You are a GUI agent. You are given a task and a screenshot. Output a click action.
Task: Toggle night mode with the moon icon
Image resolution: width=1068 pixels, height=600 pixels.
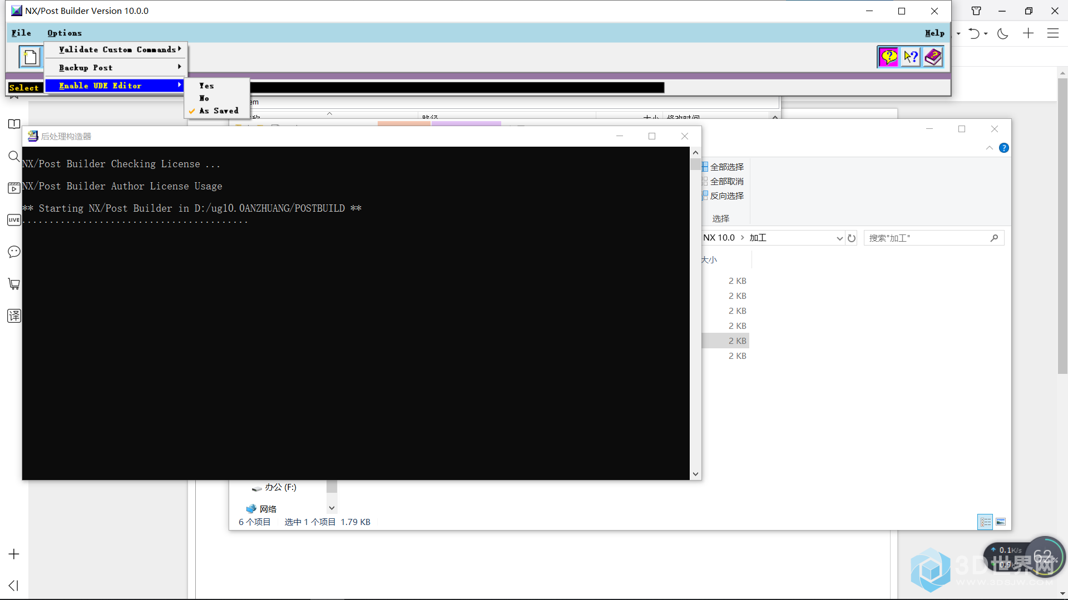pos(1003,33)
